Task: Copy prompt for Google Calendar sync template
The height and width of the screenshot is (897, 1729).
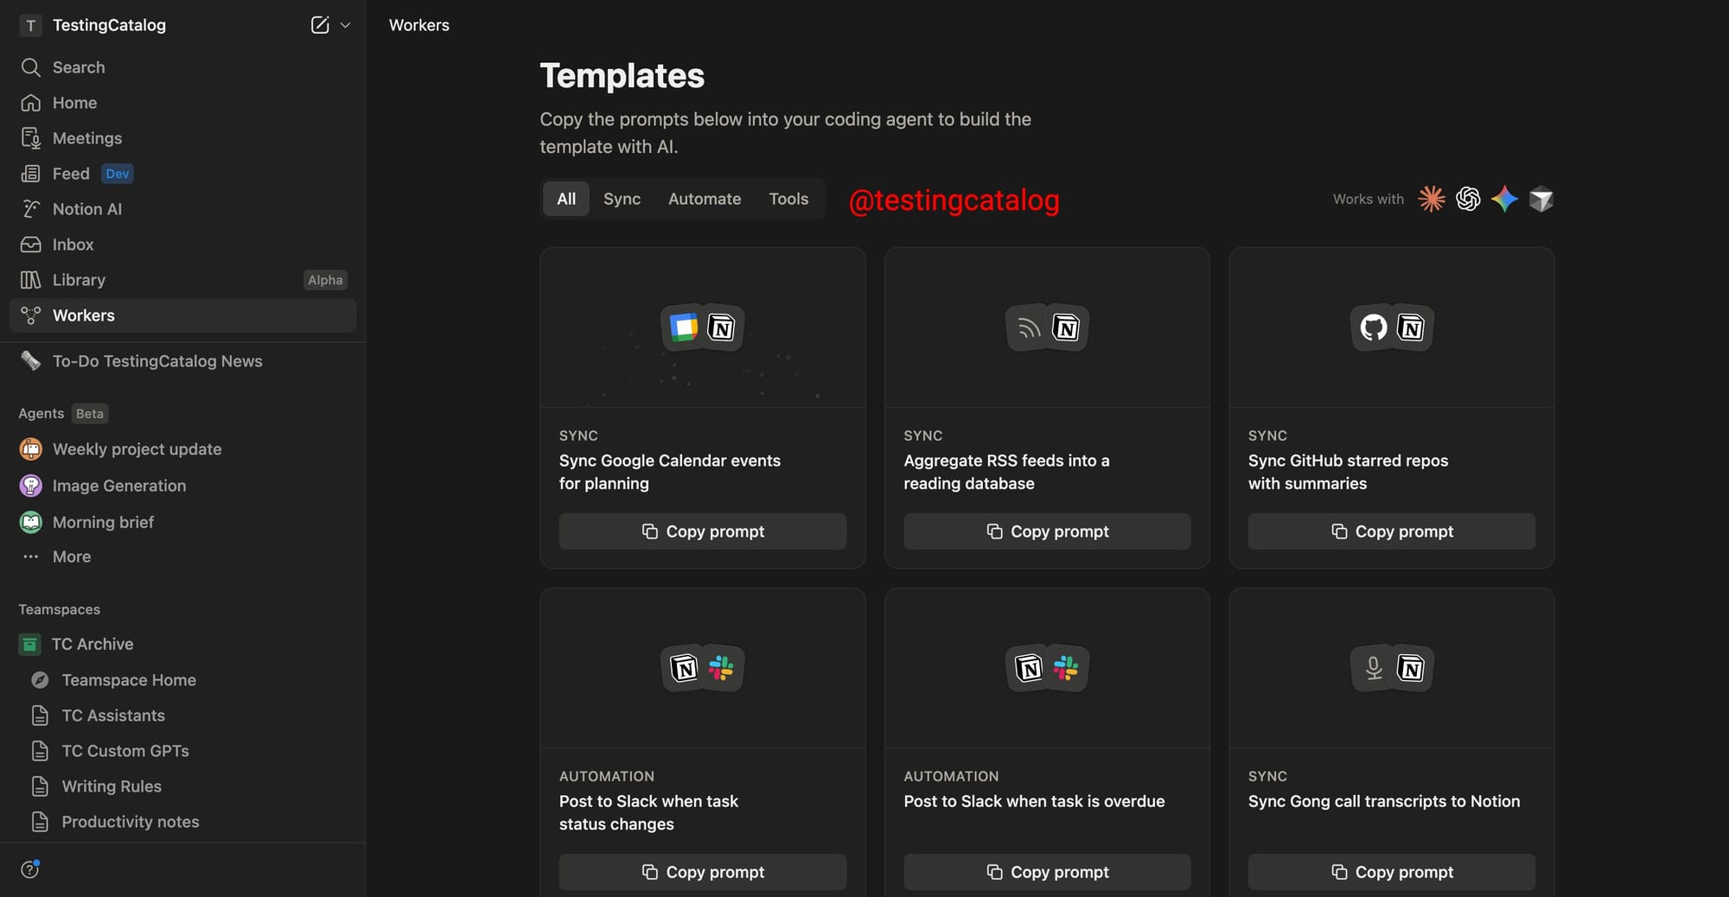Action: pyautogui.click(x=702, y=531)
